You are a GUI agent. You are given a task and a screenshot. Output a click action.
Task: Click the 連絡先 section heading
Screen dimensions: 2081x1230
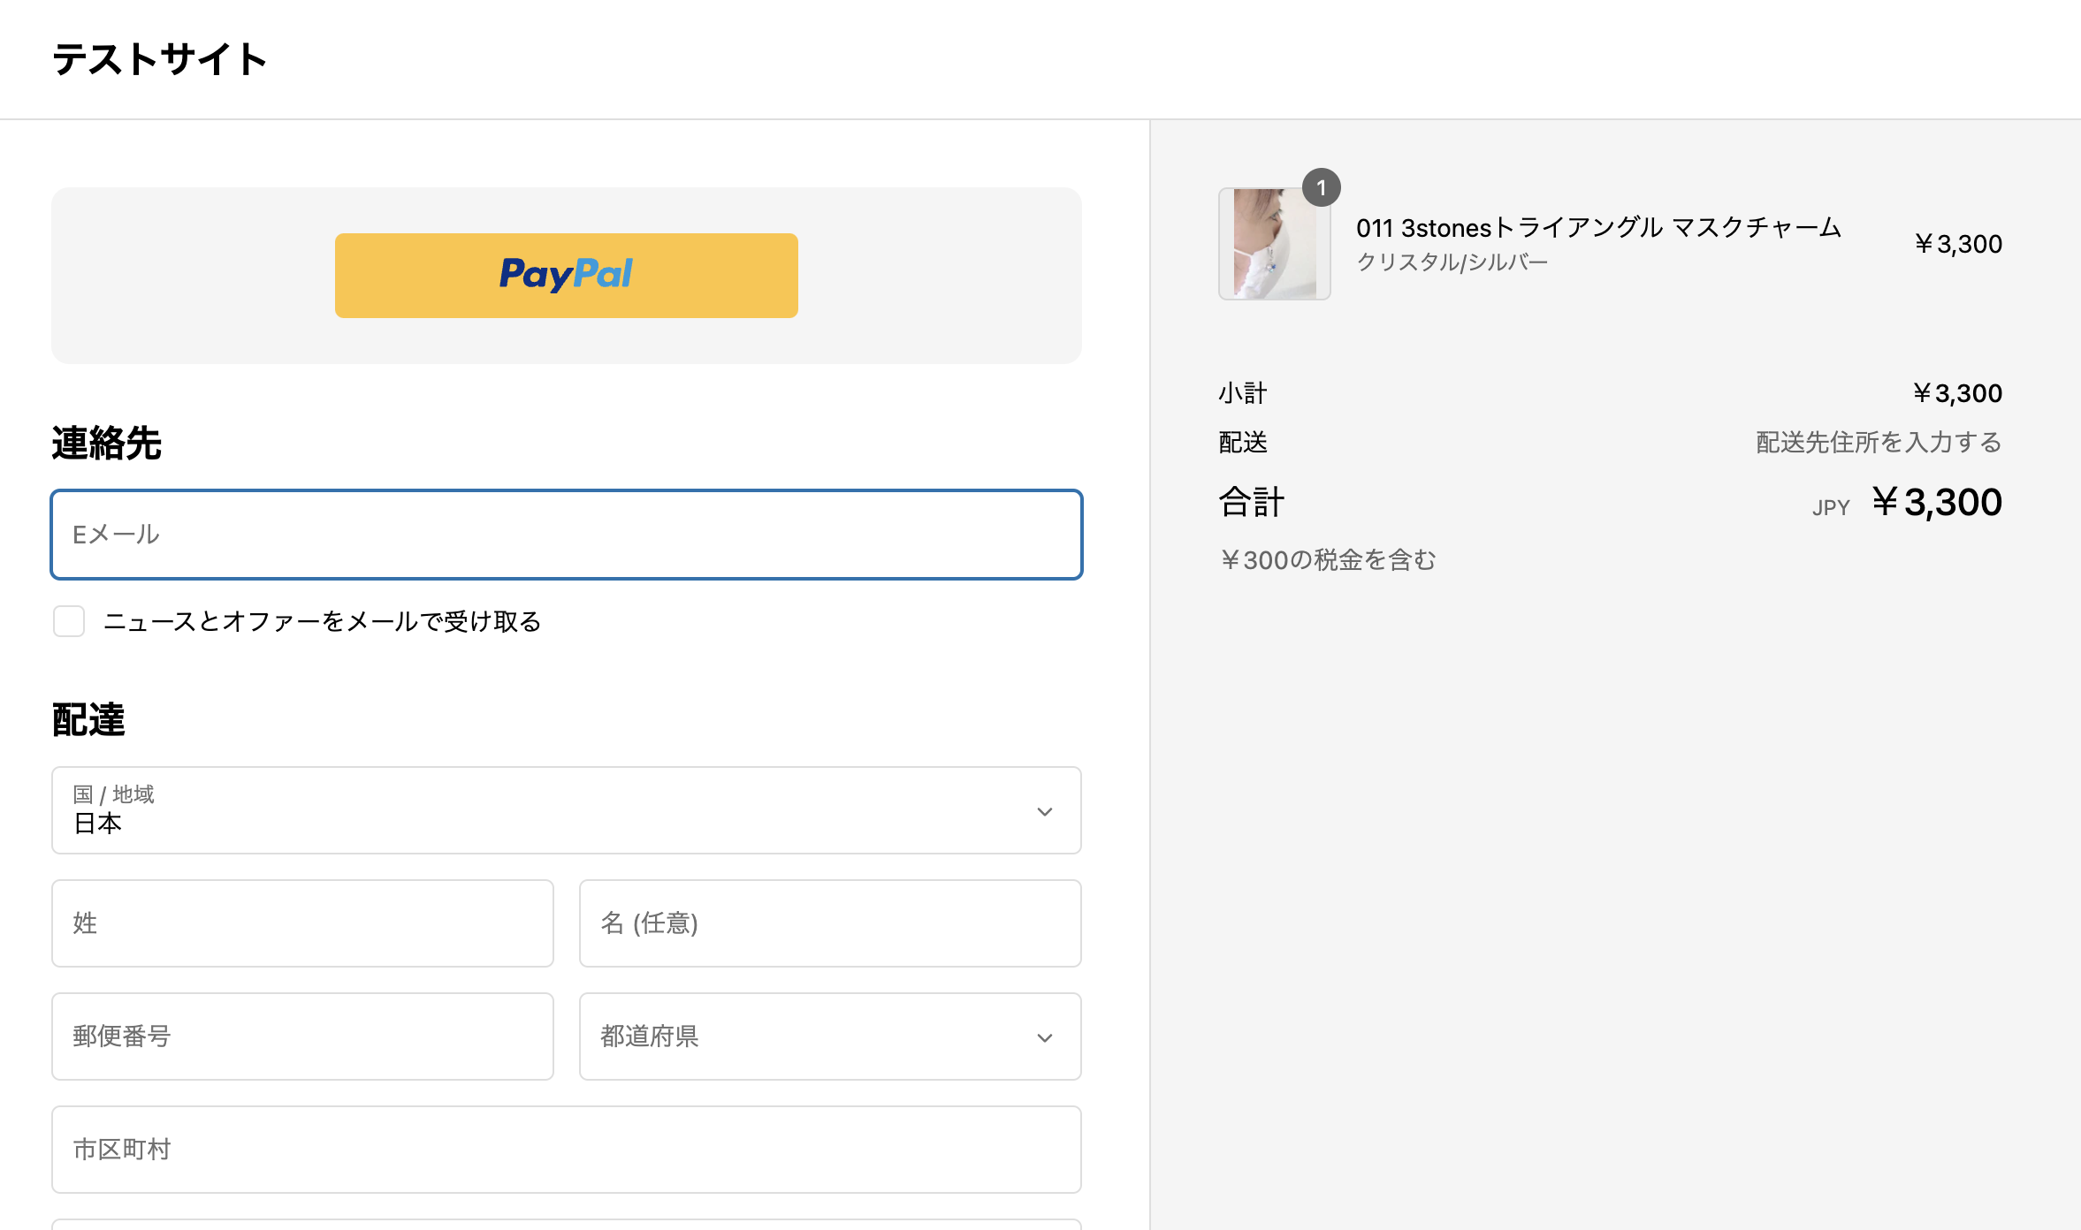(x=105, y=444)
